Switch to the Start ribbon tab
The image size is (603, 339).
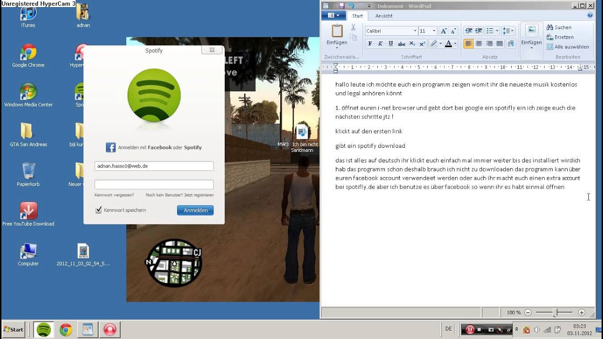(x=358, y=16)
